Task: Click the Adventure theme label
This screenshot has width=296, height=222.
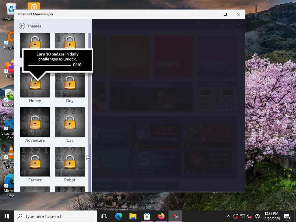Action: tap(35, 140)
